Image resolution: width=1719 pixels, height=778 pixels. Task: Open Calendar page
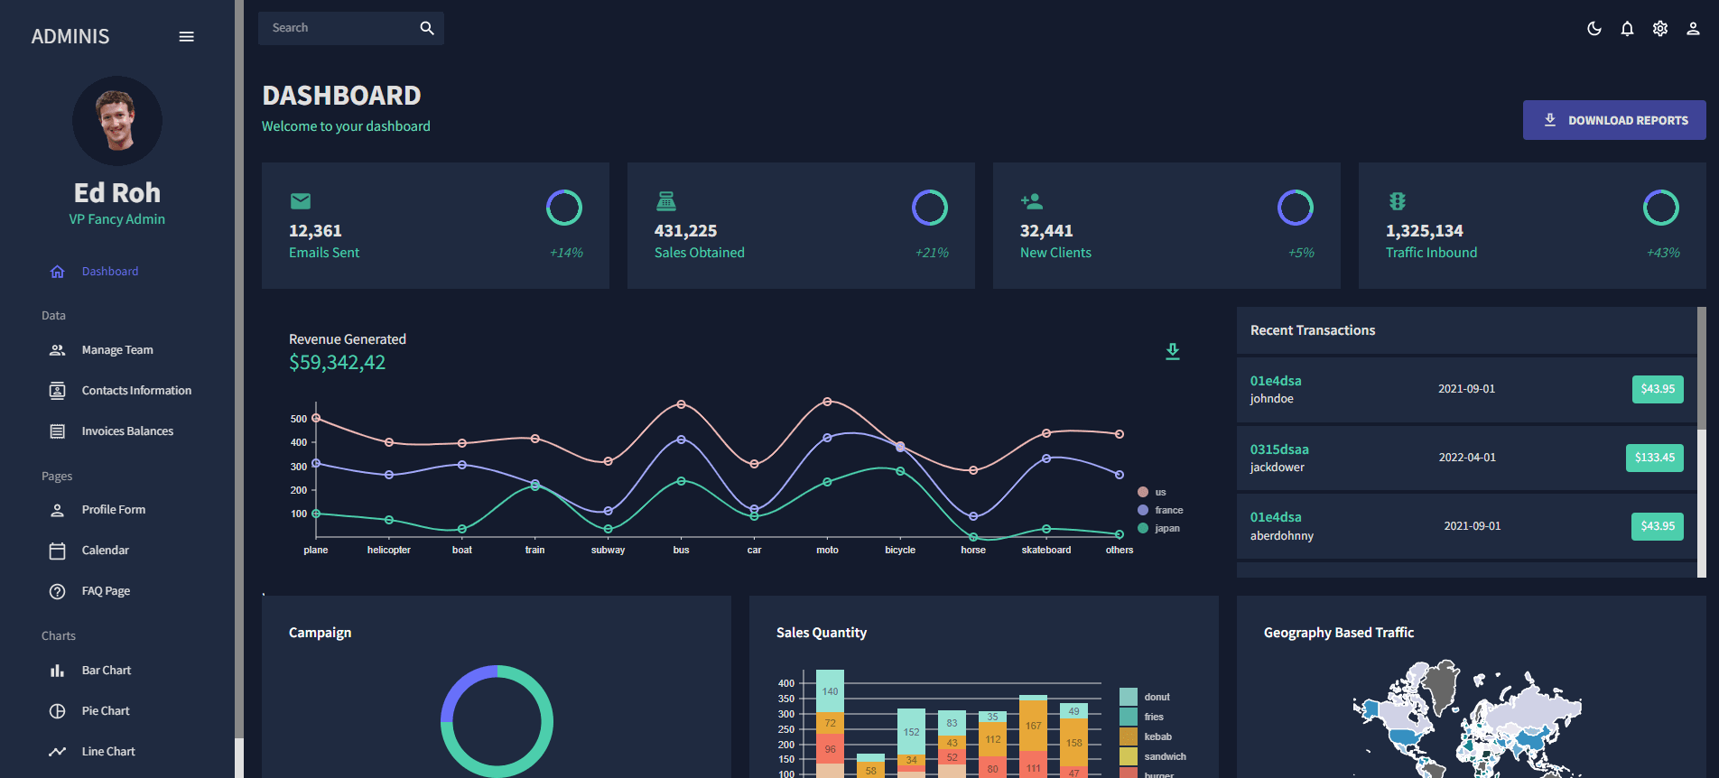tap(106, 551)
